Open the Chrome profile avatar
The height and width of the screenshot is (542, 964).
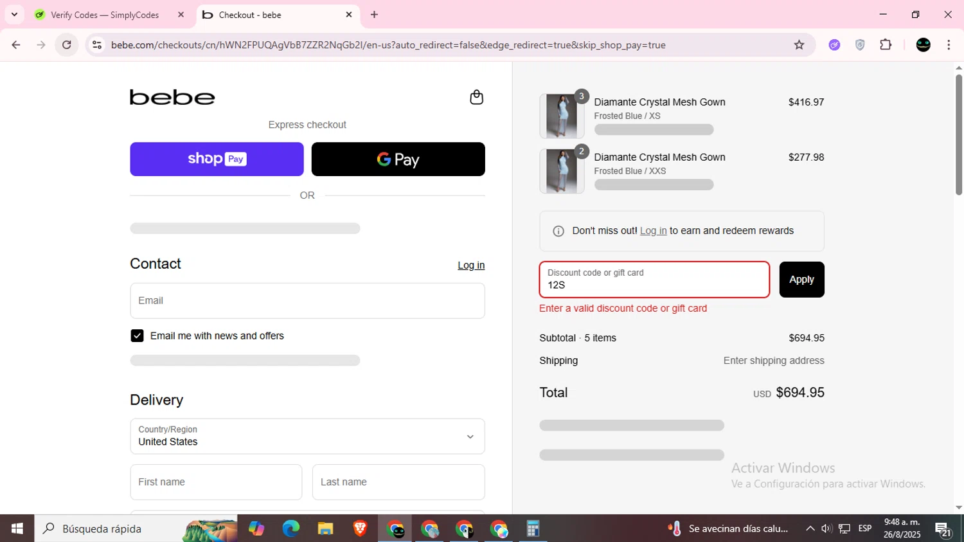[924, 45]
